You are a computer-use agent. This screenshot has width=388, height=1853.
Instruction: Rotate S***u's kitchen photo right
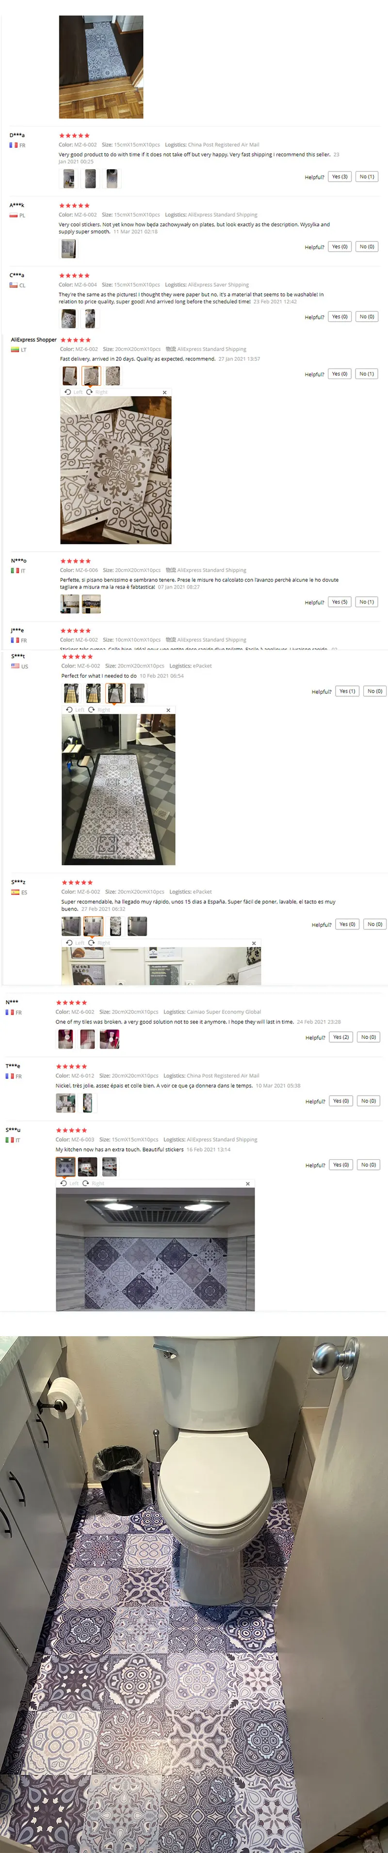pos(94,1182)
